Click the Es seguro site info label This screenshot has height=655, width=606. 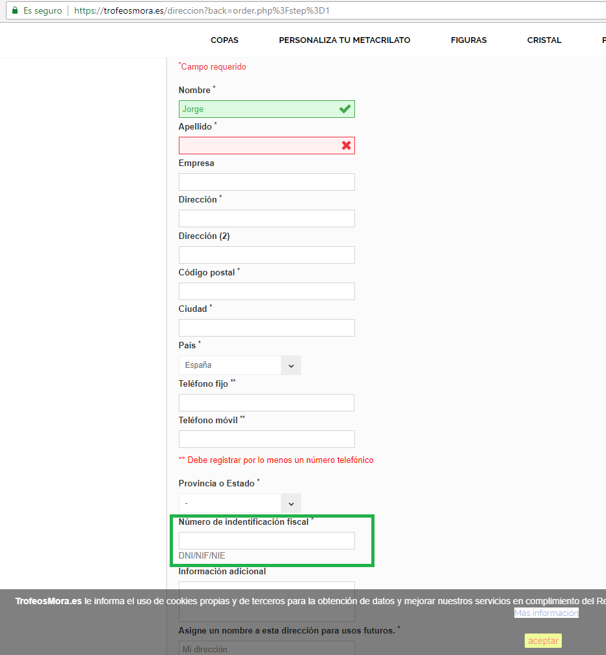pyautogui.click(x=42, y=10)
